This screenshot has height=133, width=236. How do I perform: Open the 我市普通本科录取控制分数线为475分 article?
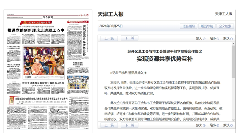(43, 83)
